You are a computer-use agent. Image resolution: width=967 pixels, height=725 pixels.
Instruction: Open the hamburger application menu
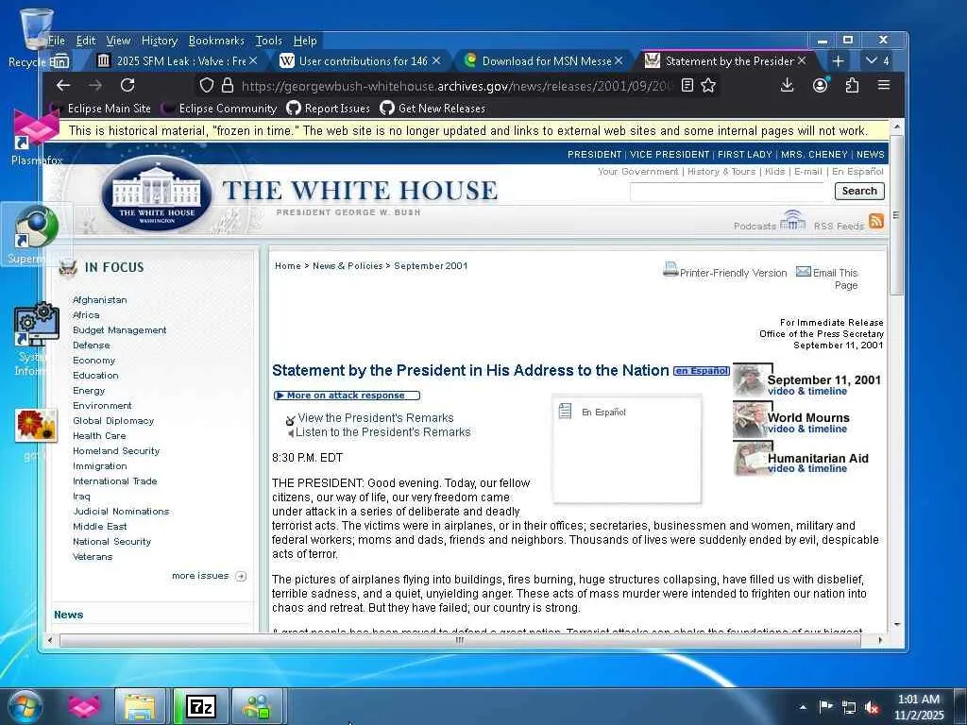[884, 85]
